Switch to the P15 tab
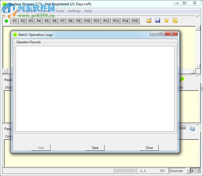The width and height of the screenshot is (203, 176). pyautogui.click(x=135, y=21)
